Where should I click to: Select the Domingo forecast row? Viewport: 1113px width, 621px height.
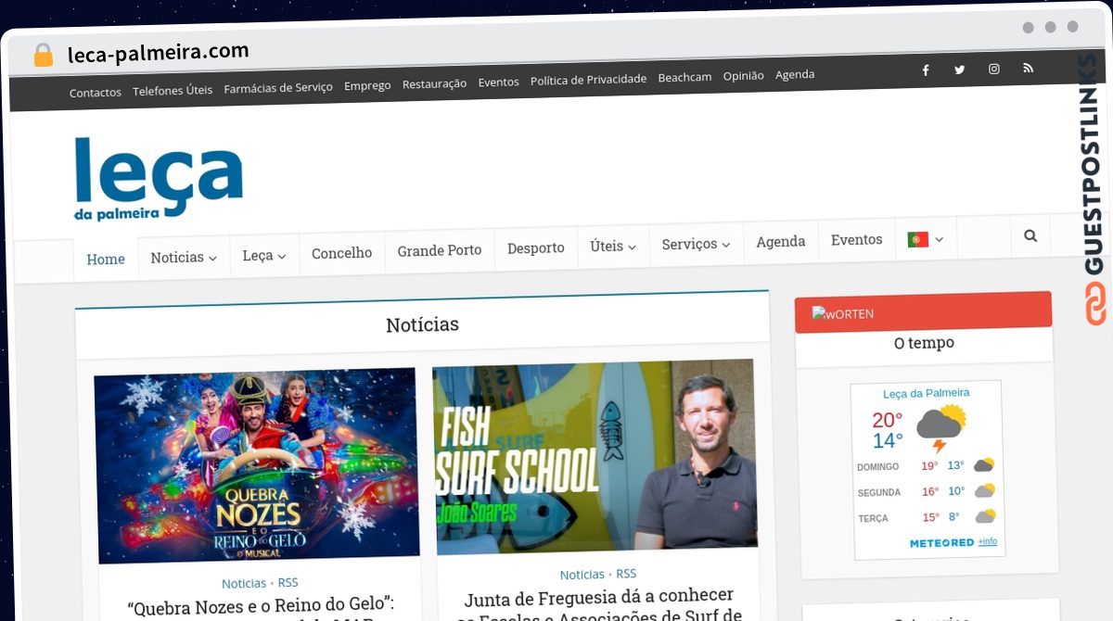click(x=927, y=466)
